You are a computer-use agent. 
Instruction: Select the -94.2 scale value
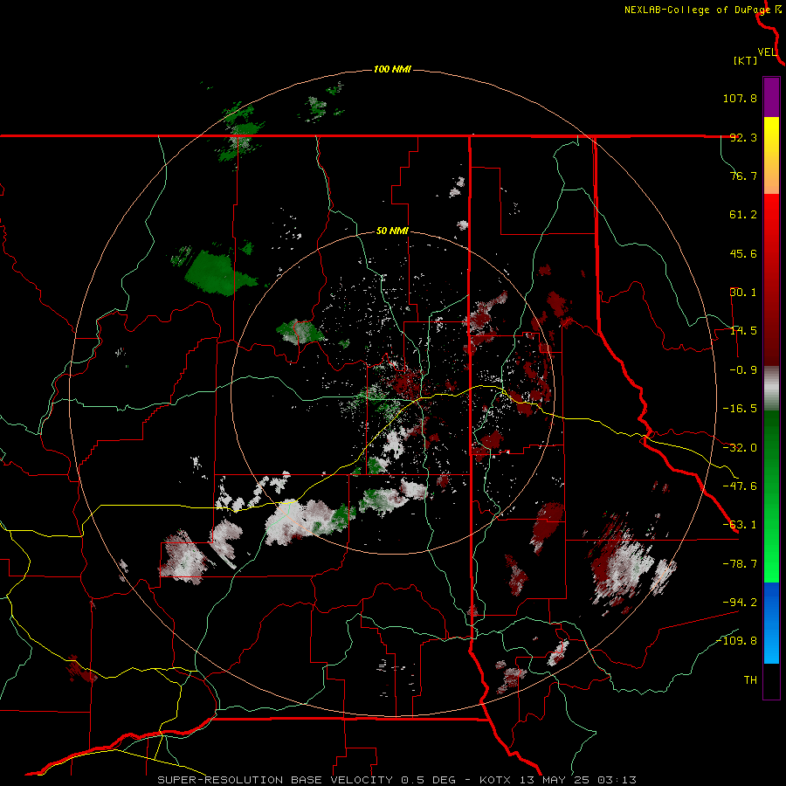(x=740, y=603)
